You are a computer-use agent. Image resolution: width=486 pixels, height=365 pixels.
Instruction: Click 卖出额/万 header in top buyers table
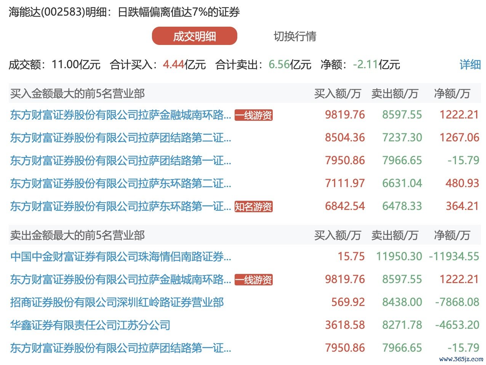point(395,94)
